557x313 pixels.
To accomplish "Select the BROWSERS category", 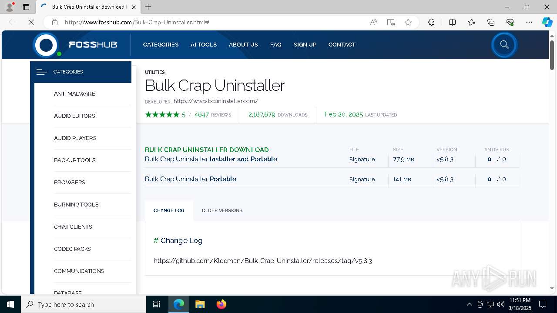I will 70,183.
